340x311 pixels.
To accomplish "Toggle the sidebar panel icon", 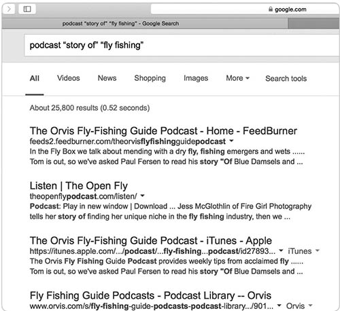I will coord(27,10).
